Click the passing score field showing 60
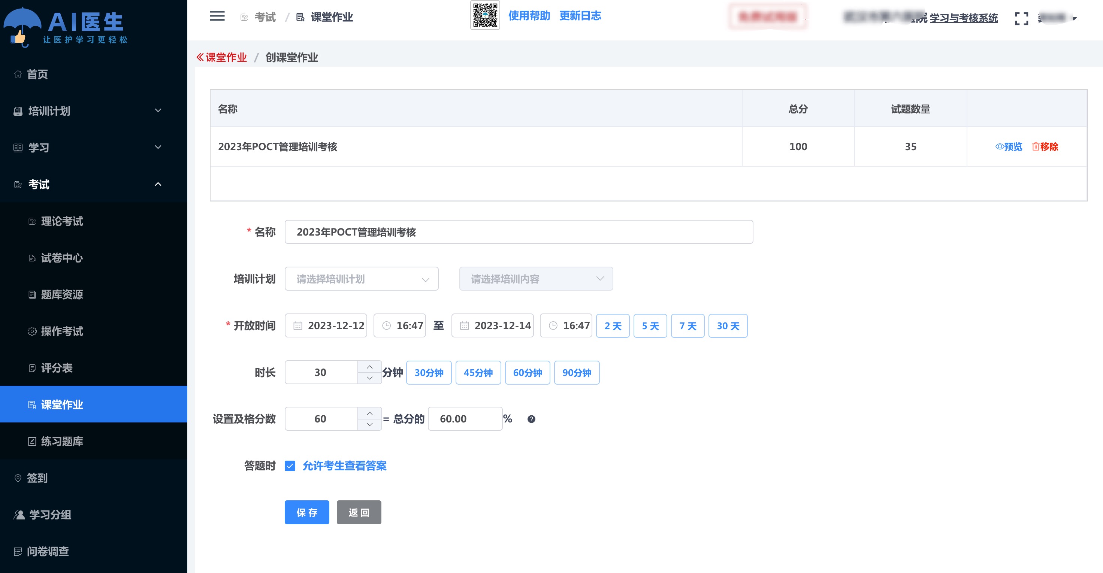1103x573 pixels. (321, 419)
